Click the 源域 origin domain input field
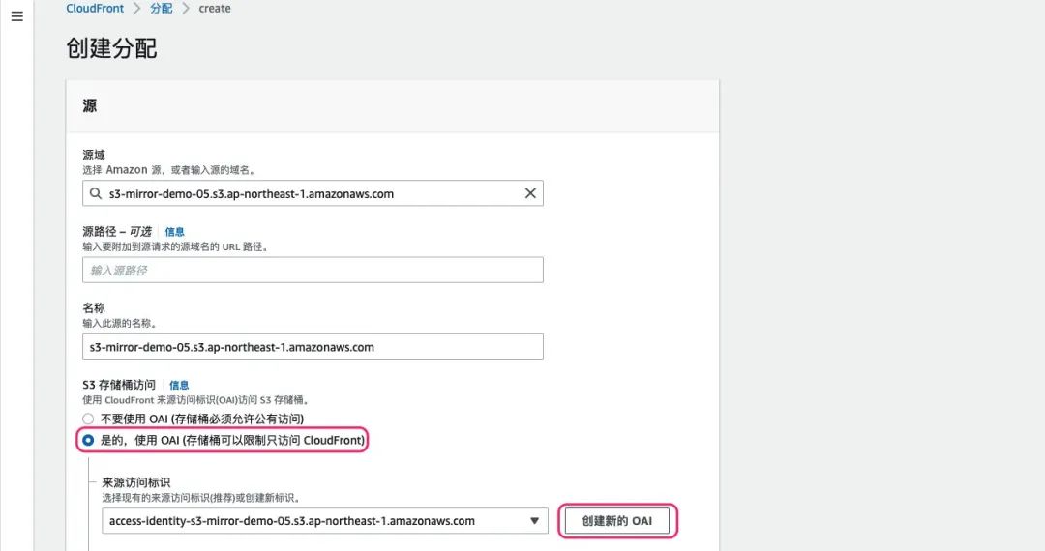Viewport: 1045px width, 551px height. click(313, 193)
